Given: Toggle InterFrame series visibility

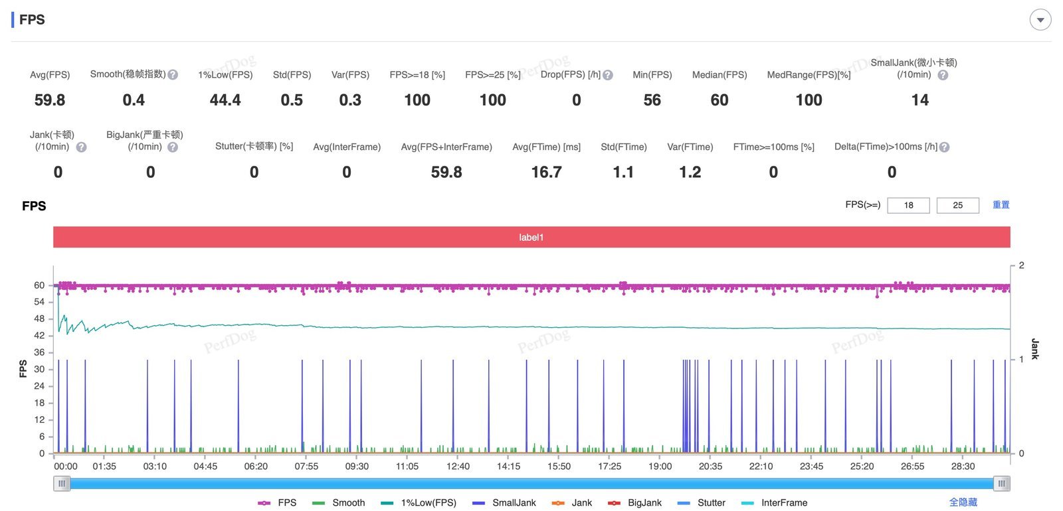Looking at the screenshot, I should (775, 503).
